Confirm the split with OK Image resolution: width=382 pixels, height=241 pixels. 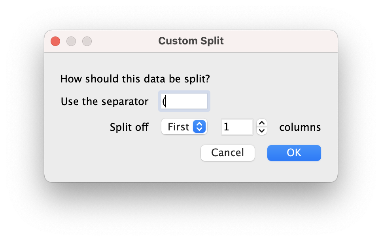(x=294, y=153)
